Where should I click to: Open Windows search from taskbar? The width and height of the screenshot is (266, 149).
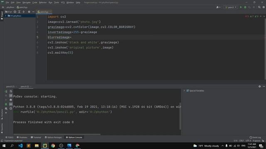[12, 146]
